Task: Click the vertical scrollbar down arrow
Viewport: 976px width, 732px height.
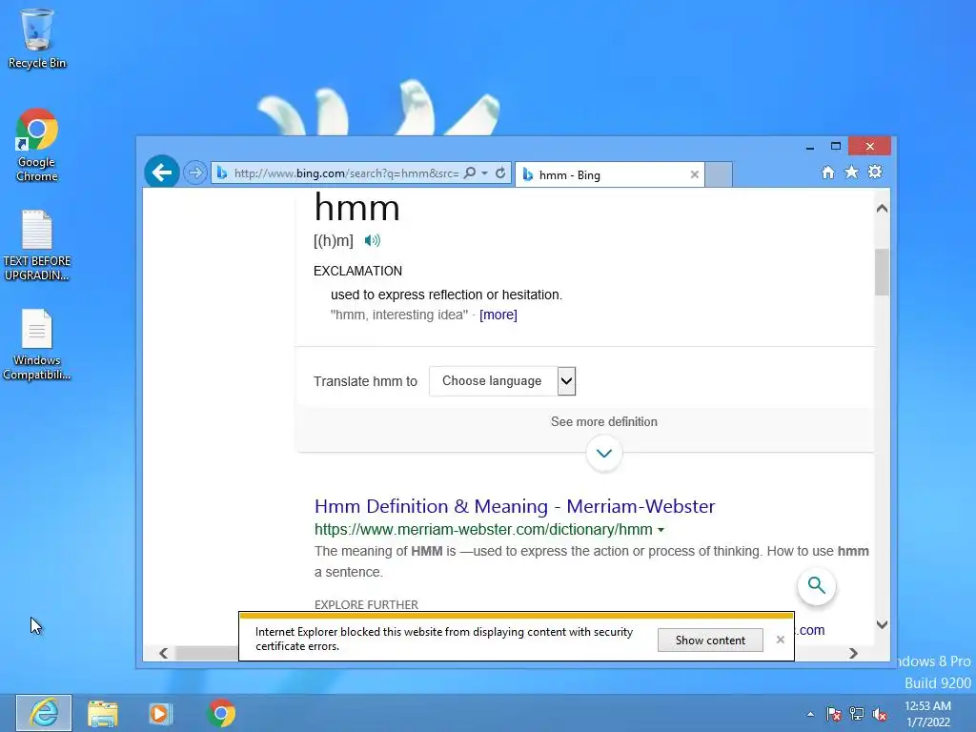Action: tap(882, 624)
